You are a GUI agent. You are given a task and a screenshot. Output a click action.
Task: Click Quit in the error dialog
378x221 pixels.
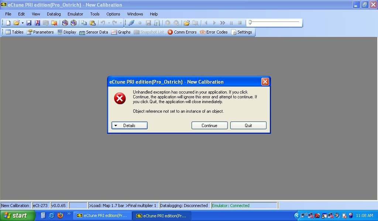[248, 125]
